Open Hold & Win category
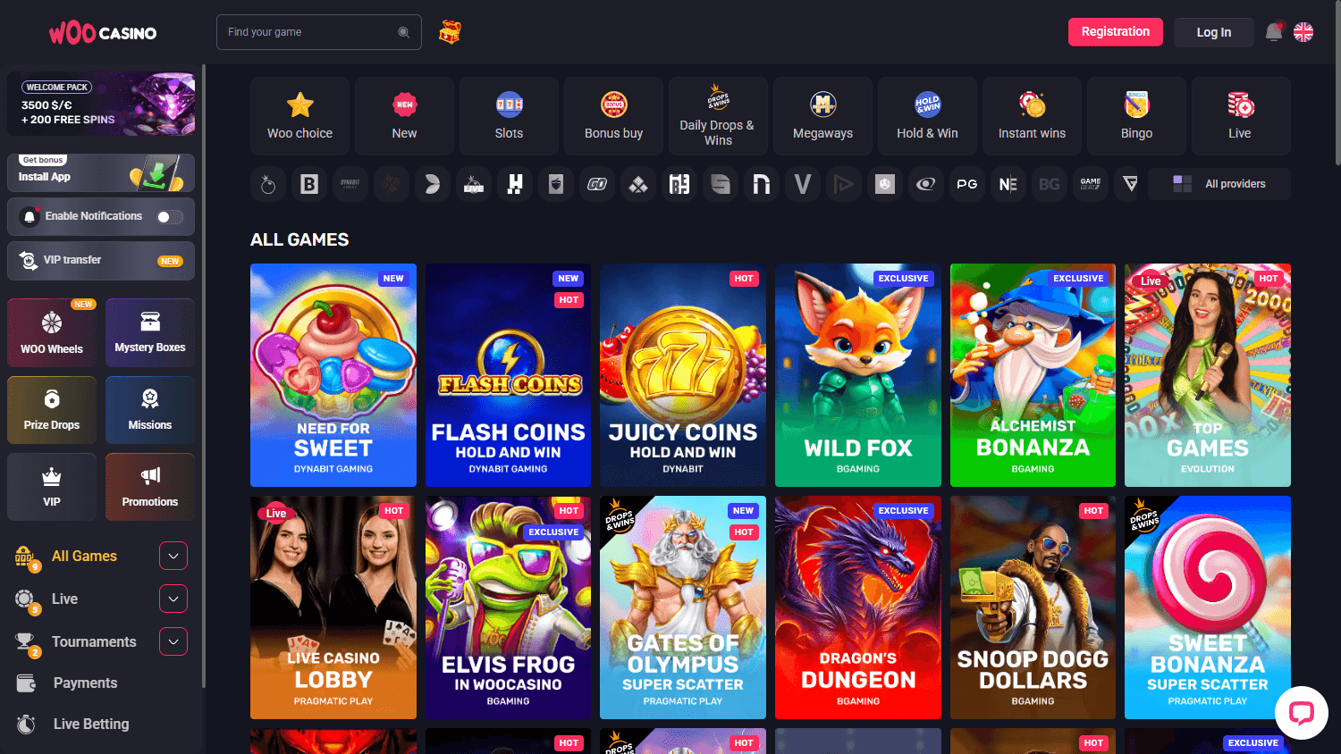This screenshot has height=754, width=1341. 927,116
